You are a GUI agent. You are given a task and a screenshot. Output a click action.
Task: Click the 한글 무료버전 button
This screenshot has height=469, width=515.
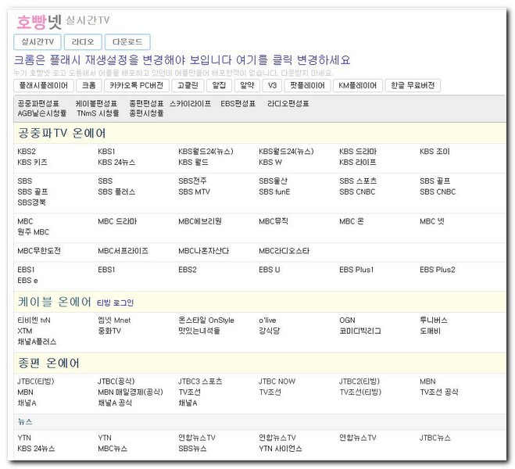(x=413, y=86)
